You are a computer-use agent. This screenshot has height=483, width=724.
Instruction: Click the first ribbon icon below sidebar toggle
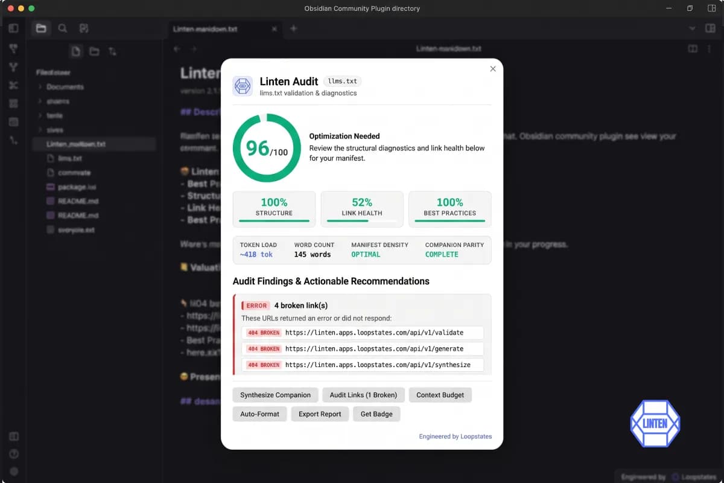click(x=13, y=50)
